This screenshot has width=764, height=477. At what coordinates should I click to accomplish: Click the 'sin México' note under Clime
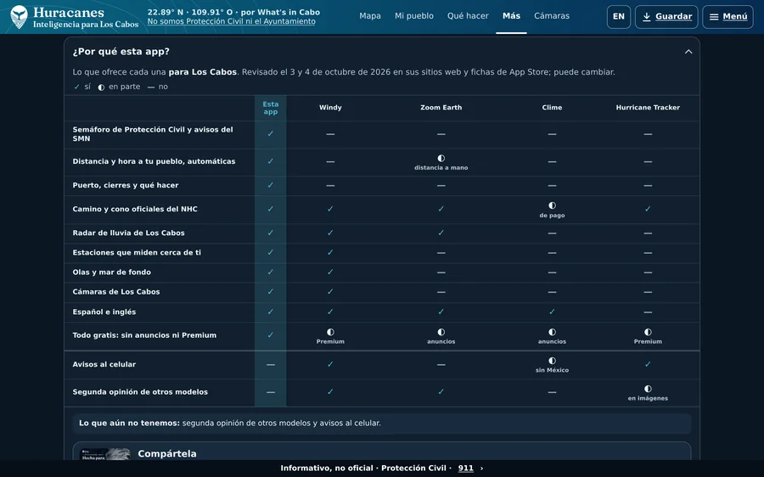[x=552, y=370]
